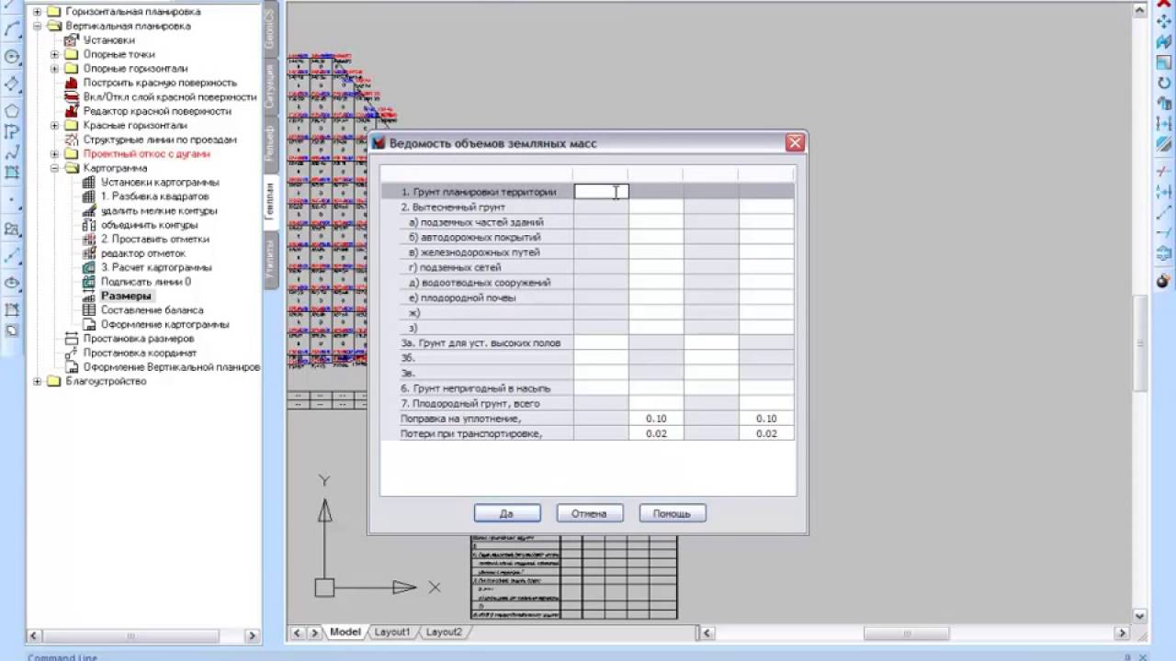This screenshot has width=1176, height=661.
Task: Click input cell for Грунт планировки территории
Action: coord(601,192)
